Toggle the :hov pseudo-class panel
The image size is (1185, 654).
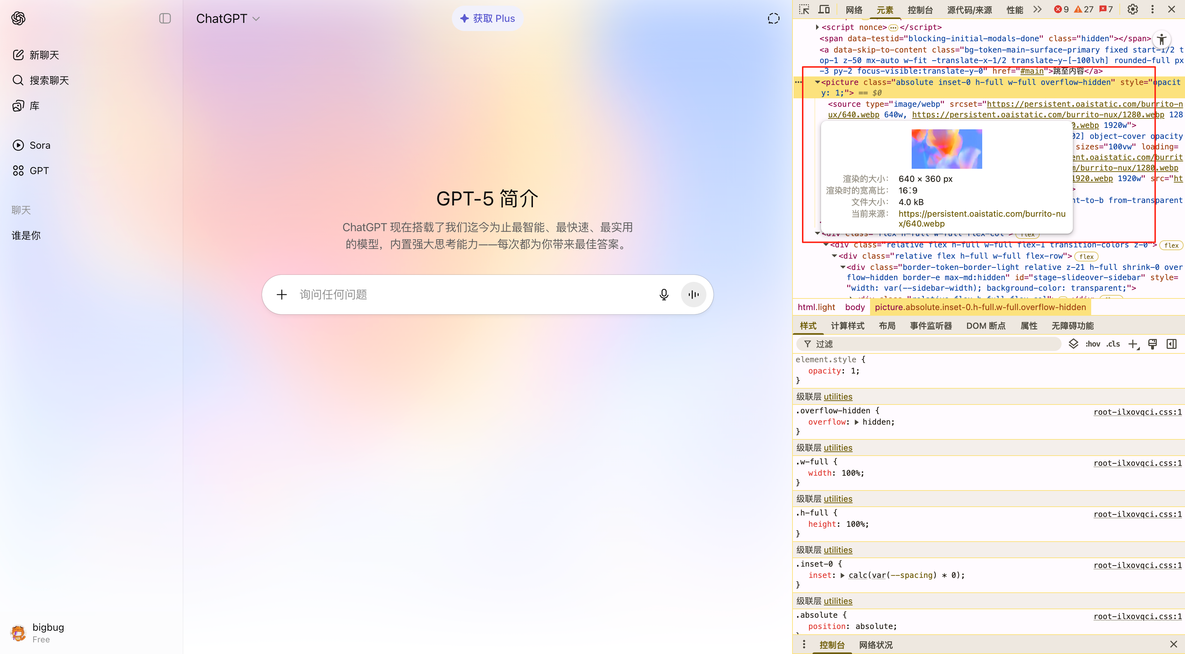pyautogui.click(x=1093, y=344)
